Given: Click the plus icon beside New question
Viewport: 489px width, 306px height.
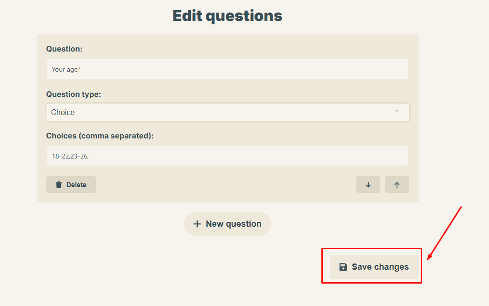Looking at the screenshot, I should (x=197, y=224).
